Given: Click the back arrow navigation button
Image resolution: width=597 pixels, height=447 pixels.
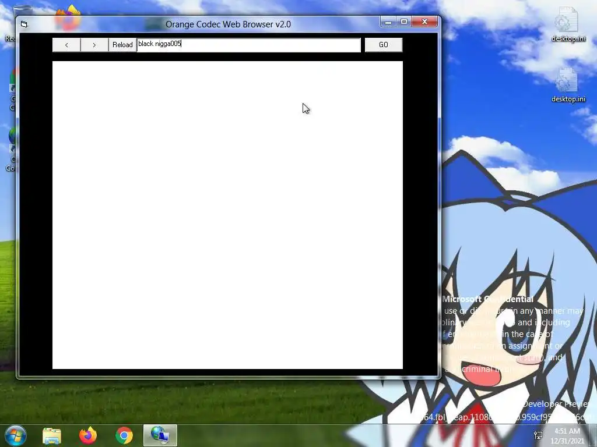Looking at the screenshot, I should [66, 45].
